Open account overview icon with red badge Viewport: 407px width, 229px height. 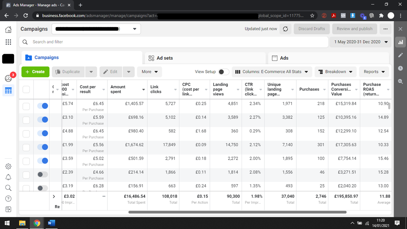(8, 78)
